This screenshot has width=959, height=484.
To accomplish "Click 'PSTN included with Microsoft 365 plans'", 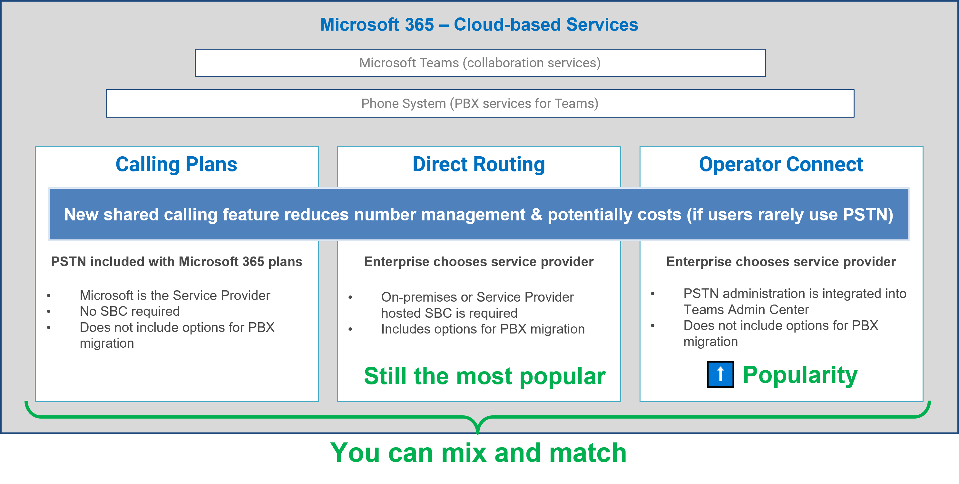I will point(176,262).
